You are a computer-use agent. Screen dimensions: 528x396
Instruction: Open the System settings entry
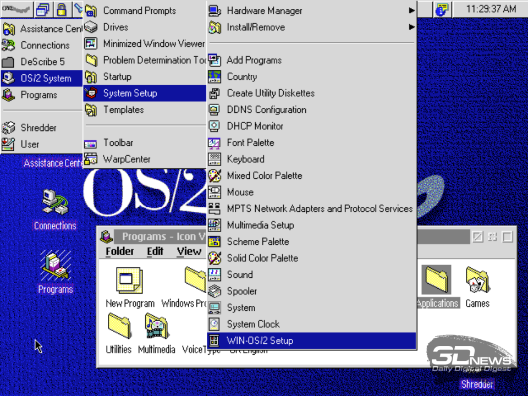click(x=311, y=307)
